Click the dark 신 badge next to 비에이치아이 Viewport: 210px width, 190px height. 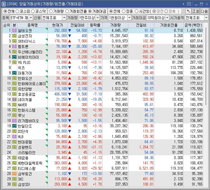pyautogui.click(x=14, y=57)
